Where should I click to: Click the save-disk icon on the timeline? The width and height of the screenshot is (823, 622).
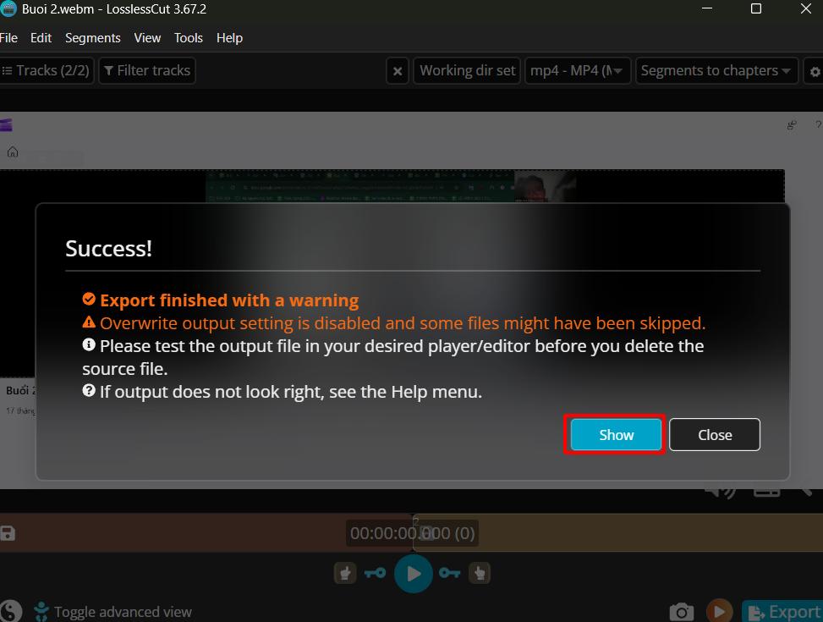click(8, 533)
